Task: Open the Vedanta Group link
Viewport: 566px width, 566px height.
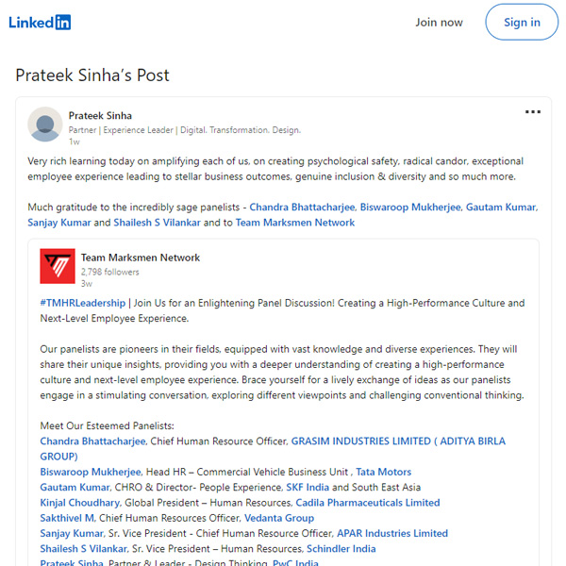Action: (279, 518)
